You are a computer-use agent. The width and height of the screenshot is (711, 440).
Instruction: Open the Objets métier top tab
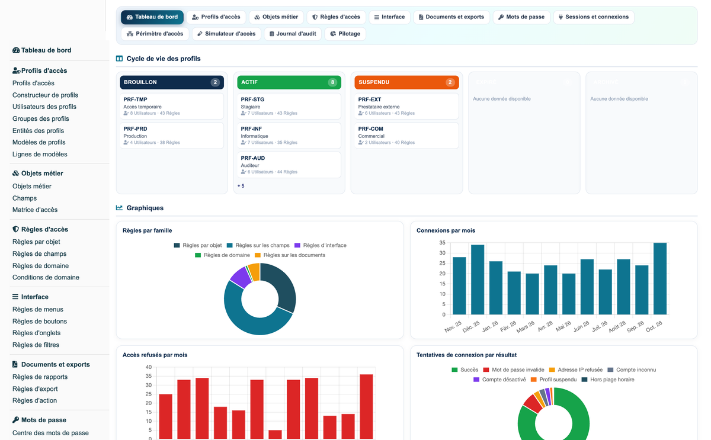(x=276, y=17)
